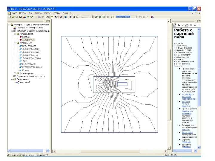The height and width of the screenshot is (161, 215).
Task: Open the Контур menu
Action: (47, 13)
